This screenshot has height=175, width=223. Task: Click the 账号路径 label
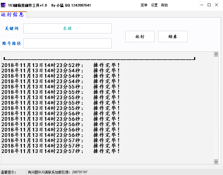click(12, 43)
